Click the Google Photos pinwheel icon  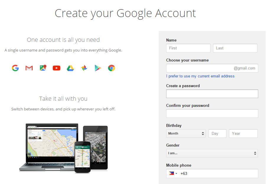pos(84,68)
